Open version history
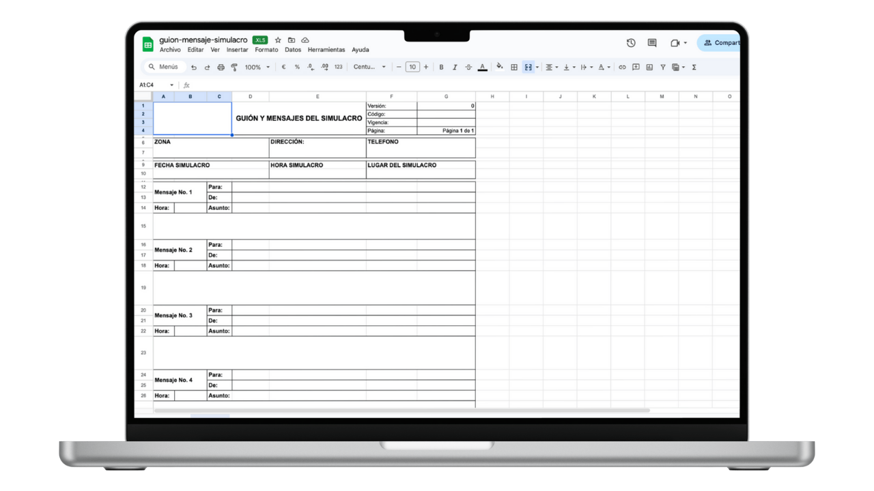This screenshot has height=491, width=874. (x=631, y=42)
